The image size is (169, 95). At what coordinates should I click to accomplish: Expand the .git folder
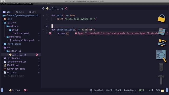8,19
